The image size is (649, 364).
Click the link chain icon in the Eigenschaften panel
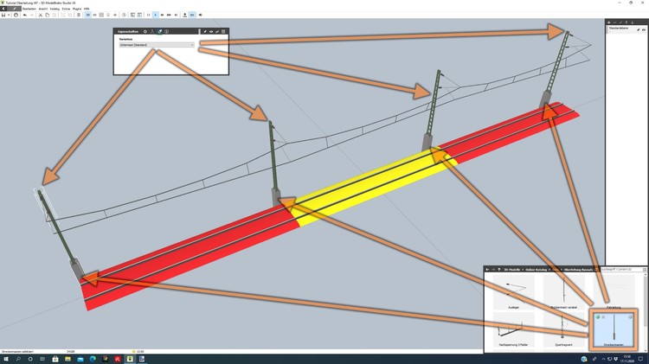tap(217, 31)
